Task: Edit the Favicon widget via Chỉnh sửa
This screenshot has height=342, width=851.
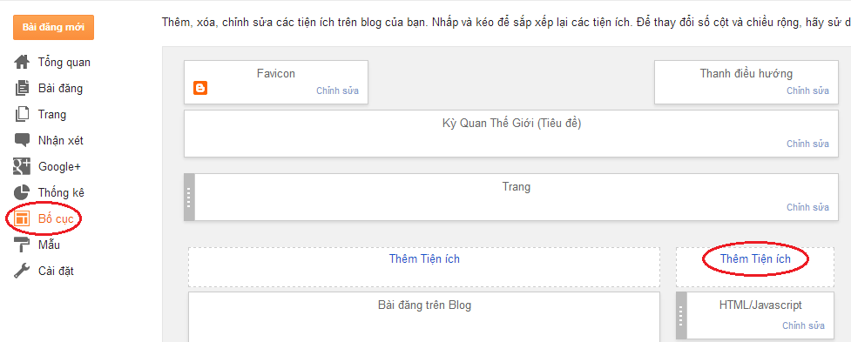Action: point(338,91)
